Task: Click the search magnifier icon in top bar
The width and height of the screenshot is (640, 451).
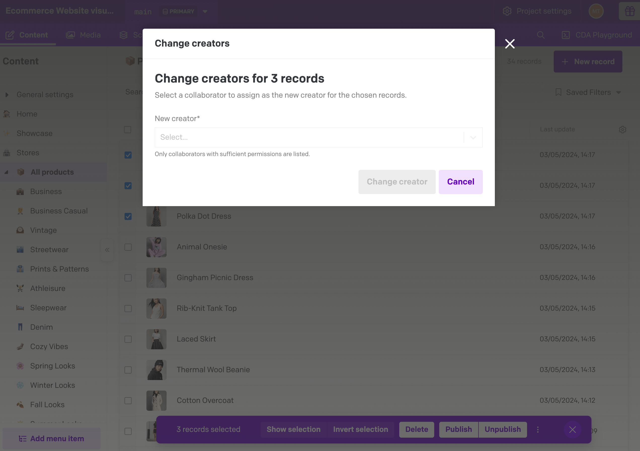Action: (541, 35)
